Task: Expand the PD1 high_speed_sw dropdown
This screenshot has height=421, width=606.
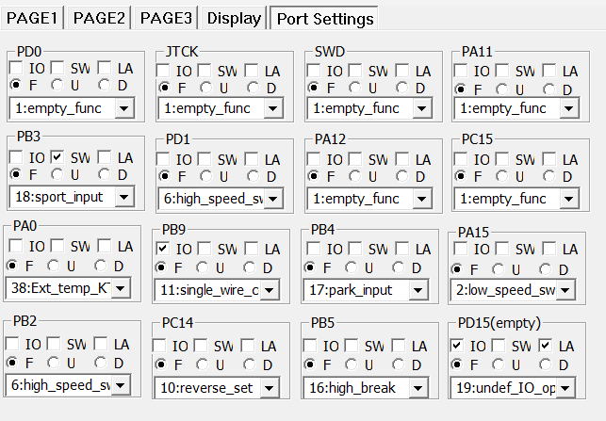Action: [270, 198]
